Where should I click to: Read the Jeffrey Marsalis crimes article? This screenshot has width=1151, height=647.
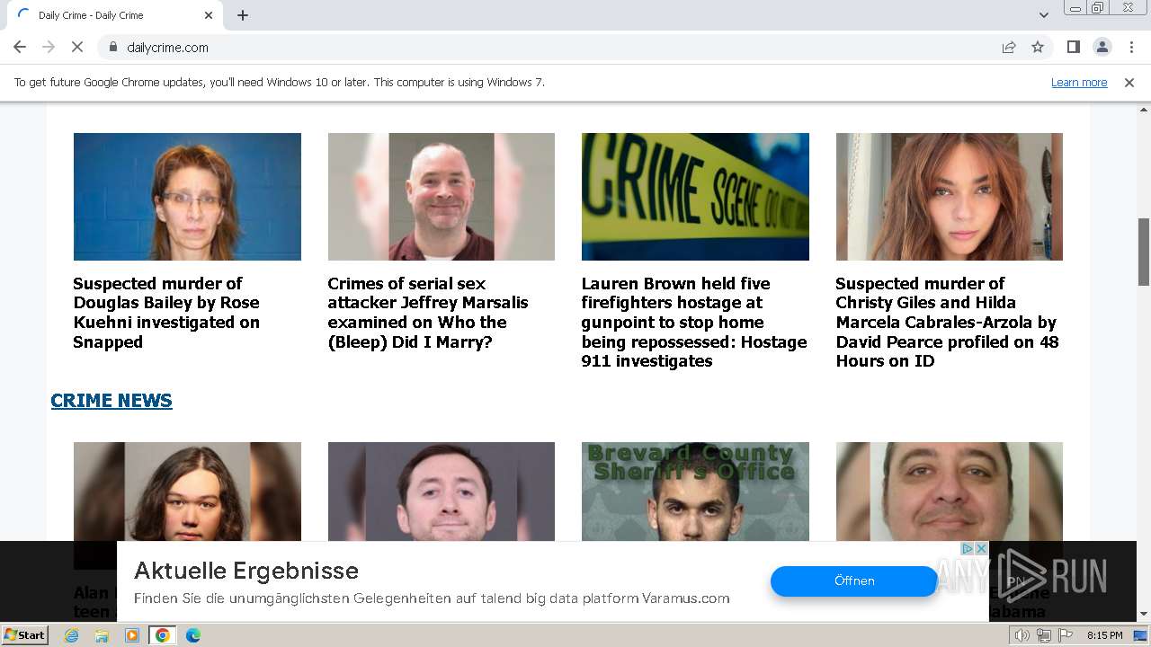point(428,313)
